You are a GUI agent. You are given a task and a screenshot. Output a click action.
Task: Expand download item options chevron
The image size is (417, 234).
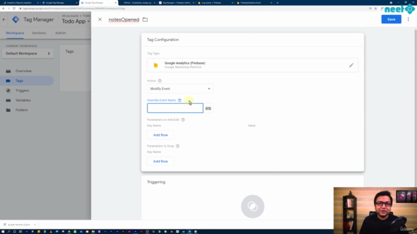(35, 224)
